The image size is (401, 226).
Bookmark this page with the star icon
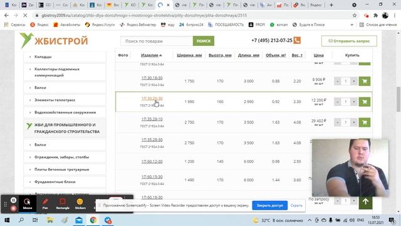coord(355,15)
